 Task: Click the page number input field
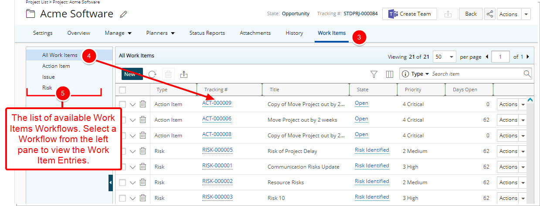point(500,57)
